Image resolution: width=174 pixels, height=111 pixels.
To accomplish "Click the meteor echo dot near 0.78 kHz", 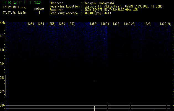I will coord(94,81).
